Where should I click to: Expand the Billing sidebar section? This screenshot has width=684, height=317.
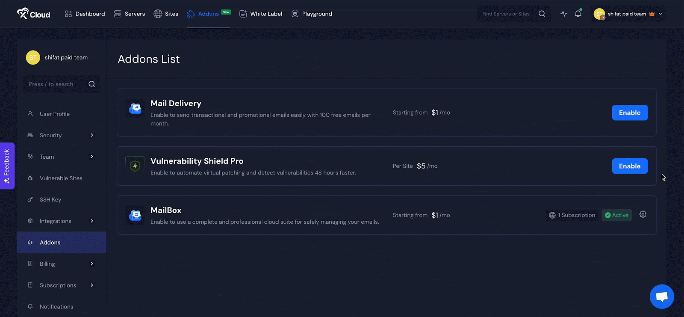click(x=91, y=264)
